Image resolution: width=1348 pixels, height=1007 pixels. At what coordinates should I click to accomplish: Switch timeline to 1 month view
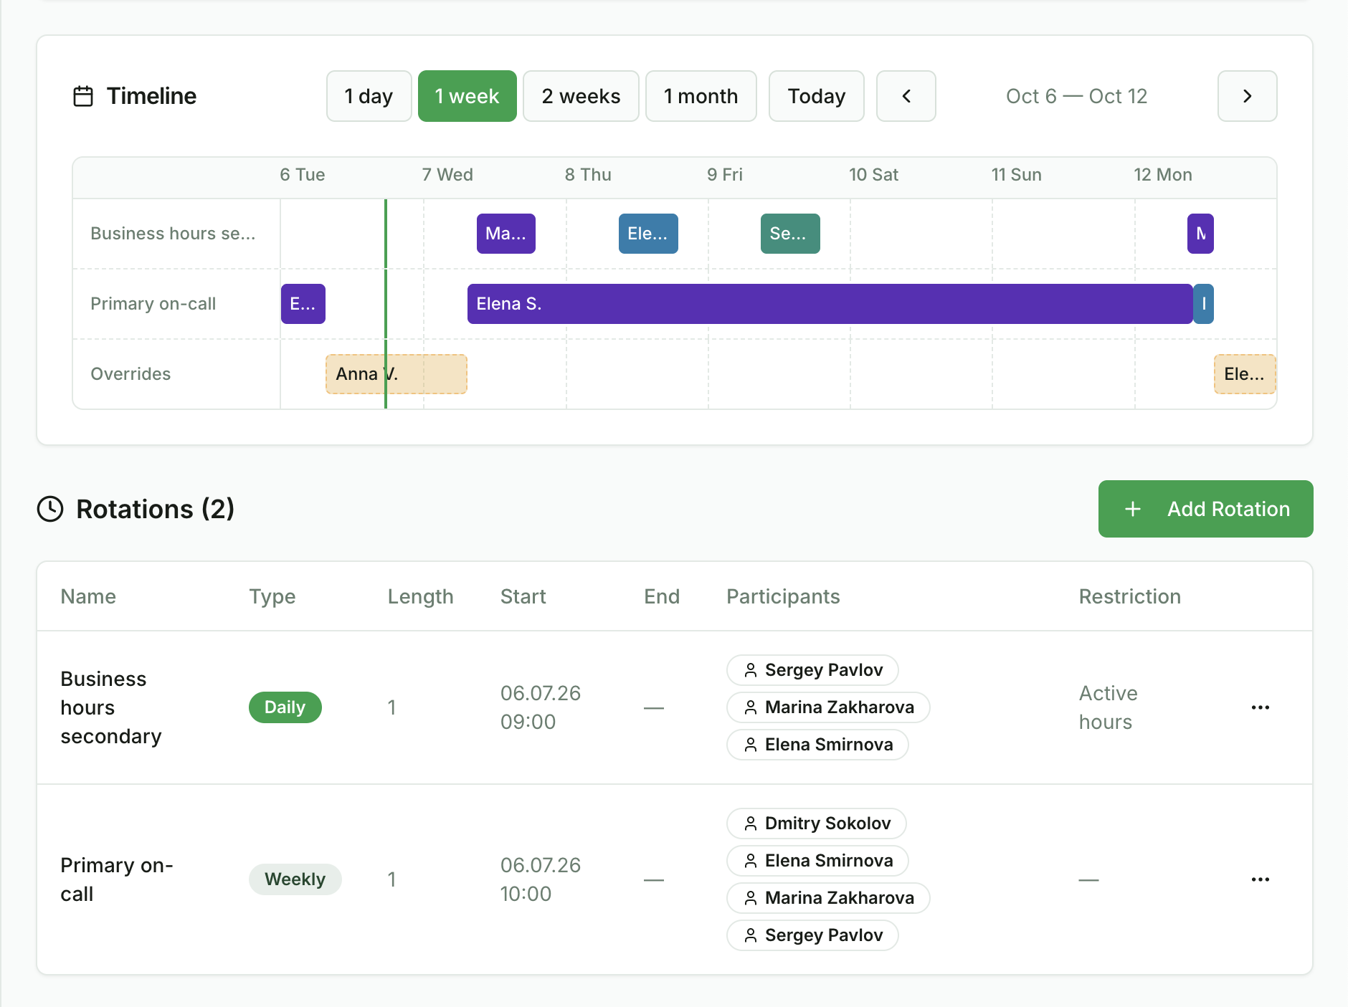[x=701, y=96]
